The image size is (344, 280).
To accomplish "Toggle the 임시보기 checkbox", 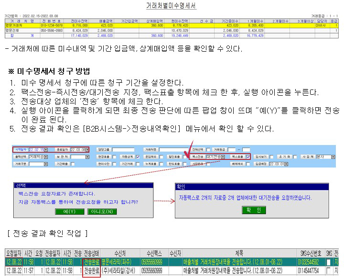I will coord(271,157).
